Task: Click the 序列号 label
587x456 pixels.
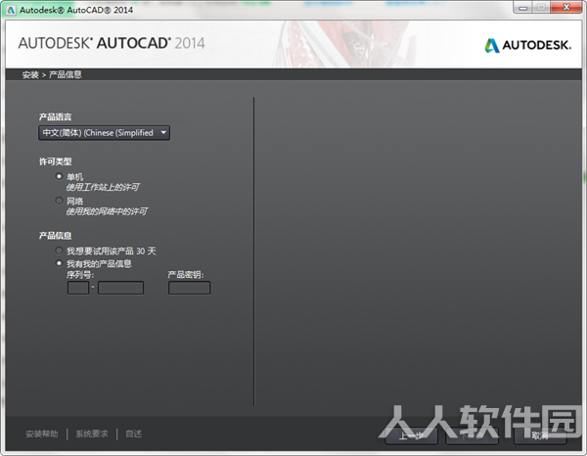Action: [80, 275]
